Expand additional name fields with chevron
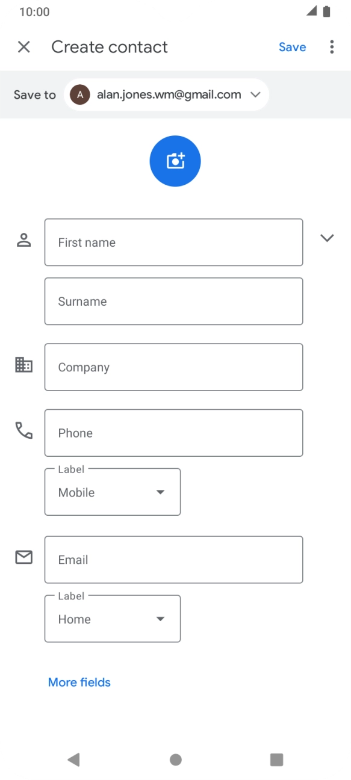The image size is (351, 780). click(327, 238)
